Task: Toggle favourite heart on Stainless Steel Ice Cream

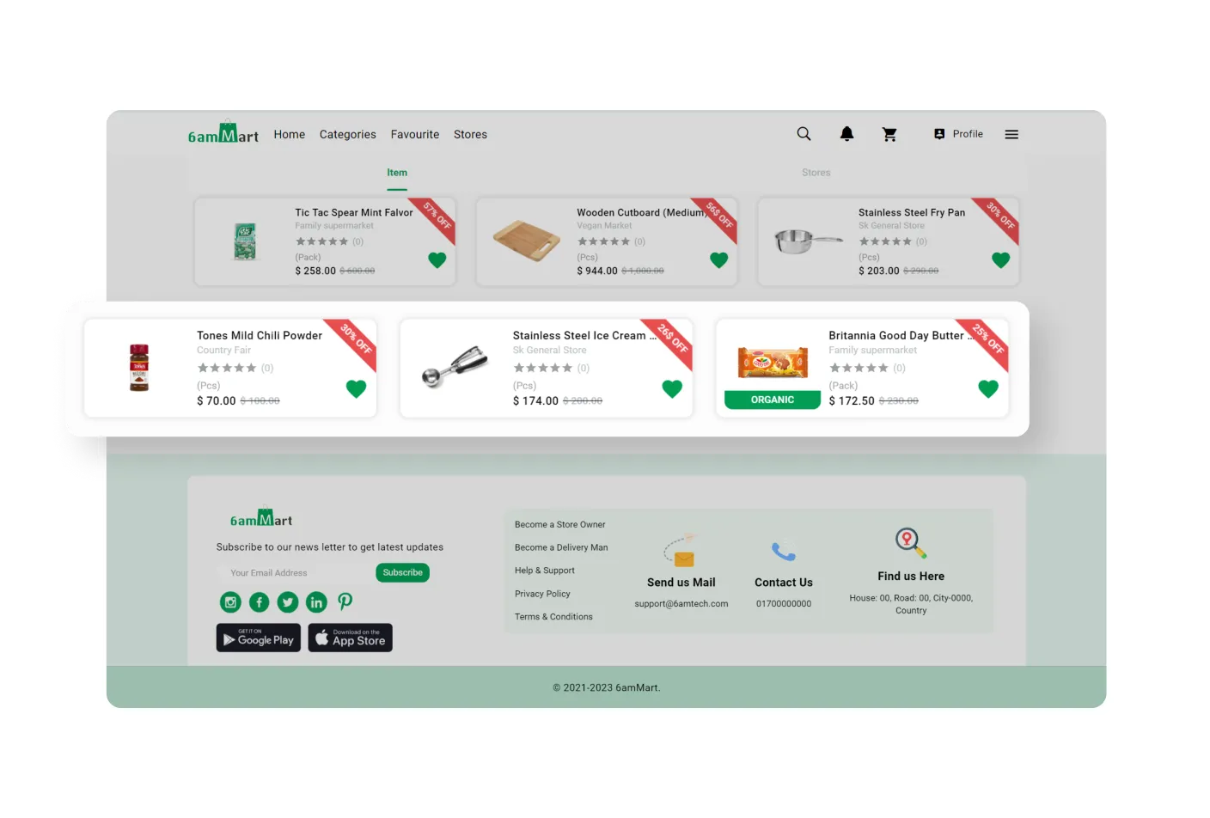Action: pos(672,388)
